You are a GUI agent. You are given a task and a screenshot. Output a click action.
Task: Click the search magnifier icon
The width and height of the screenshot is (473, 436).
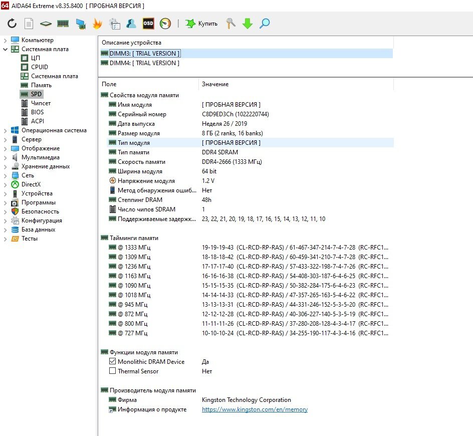[265, 24]
